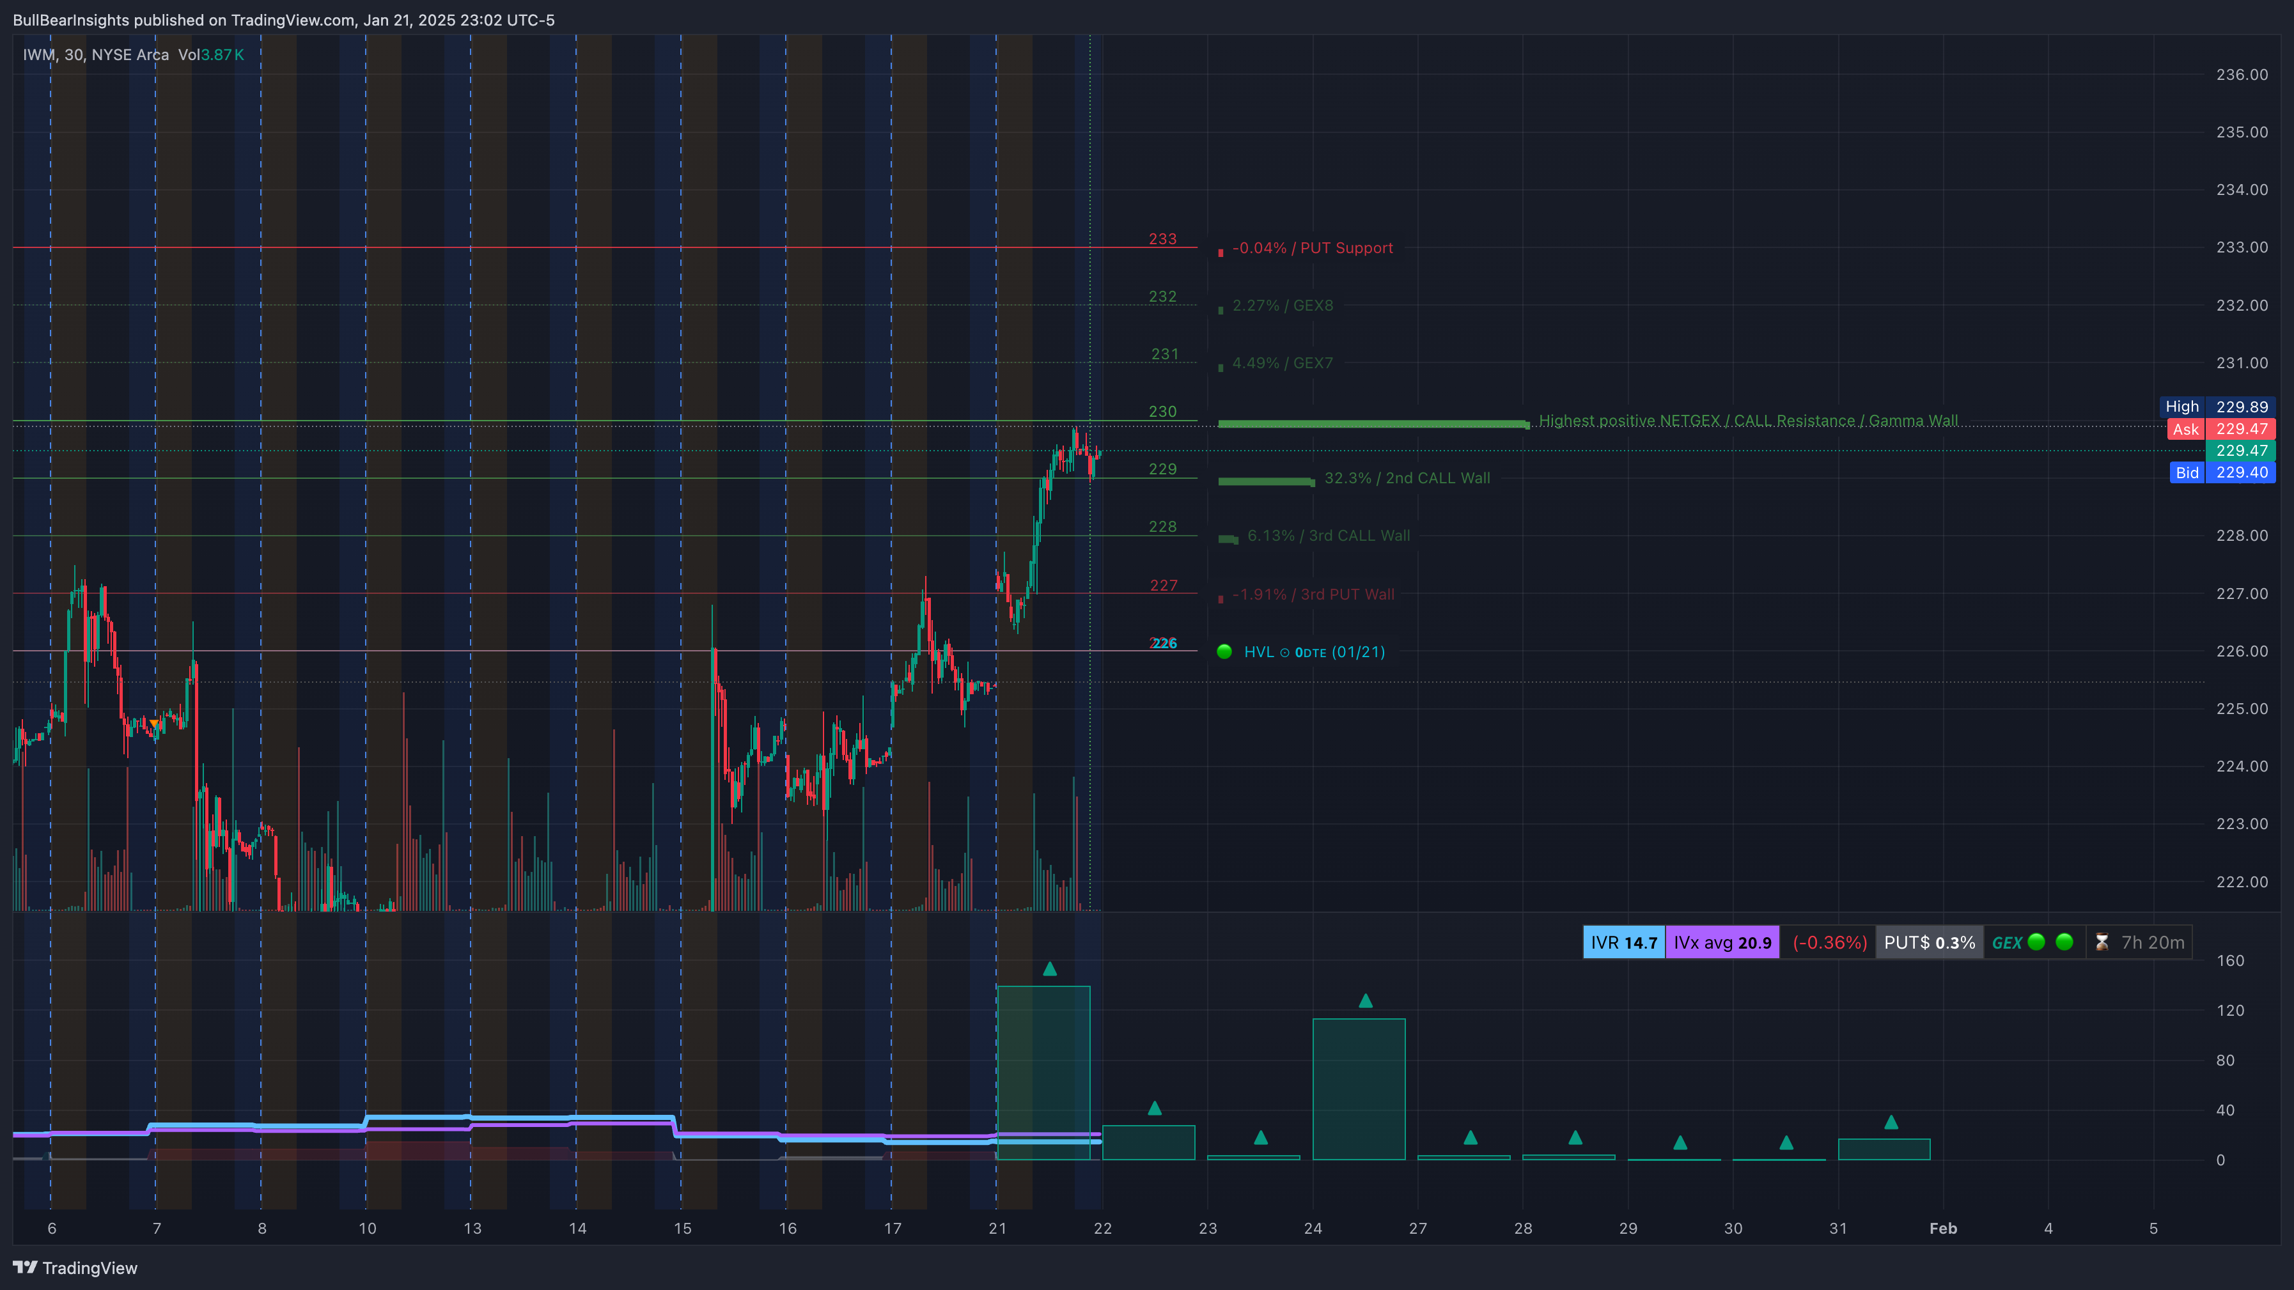The width and height of the screenshot is (2294, 1290).
Task: Click the -0.04% / PUT Support label
Action: 1313,247
